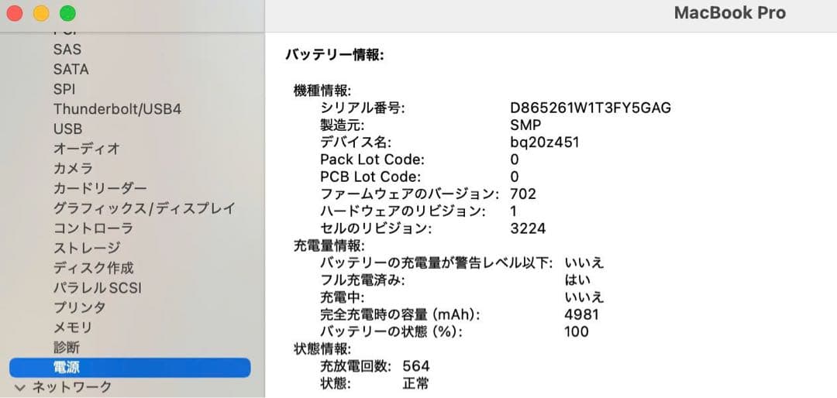Click the ハードウェアのリビジョン label
The image size is (837, 398).
pos(403,211)
